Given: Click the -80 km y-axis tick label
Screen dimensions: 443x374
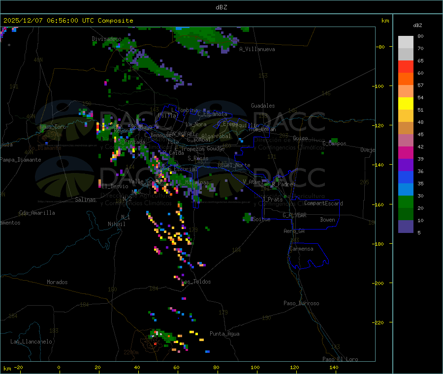Looking at the screenshot, I should click(x=380, y=47).
